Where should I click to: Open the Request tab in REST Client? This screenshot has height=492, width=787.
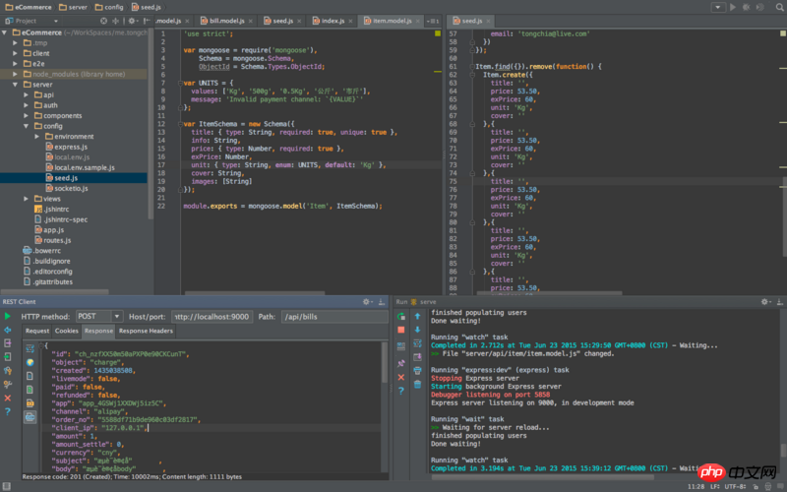click(37, 331)
